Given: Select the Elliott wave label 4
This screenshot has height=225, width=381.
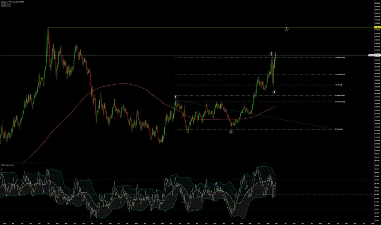Looking at the screenshot, I should (274, 92).
